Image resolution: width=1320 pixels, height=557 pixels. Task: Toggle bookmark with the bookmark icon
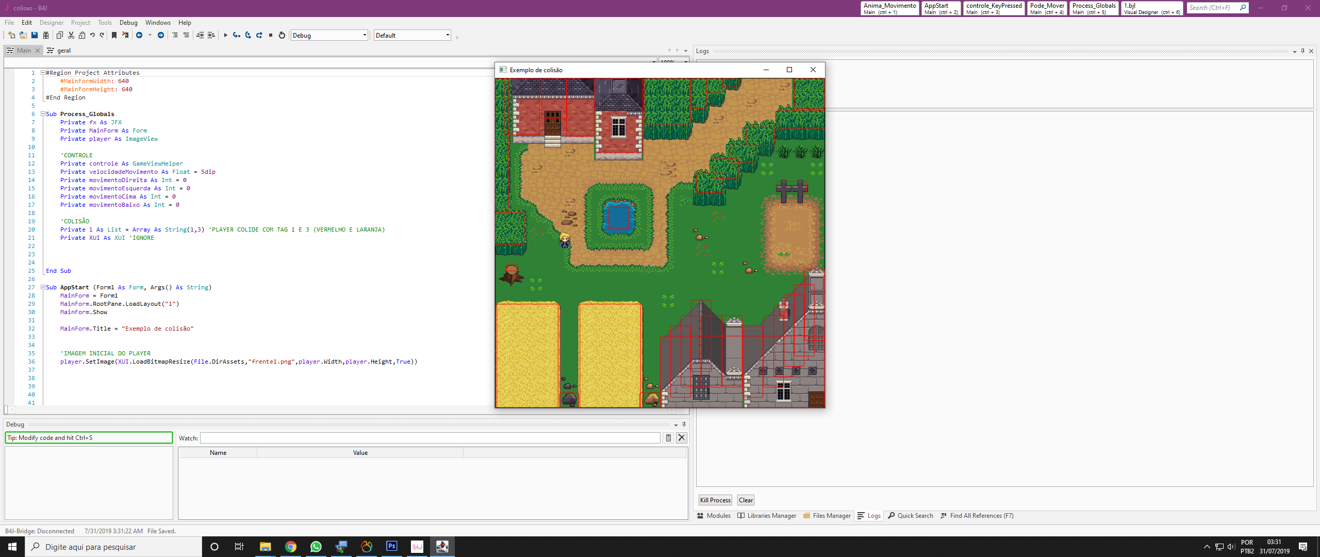[114, 35]
